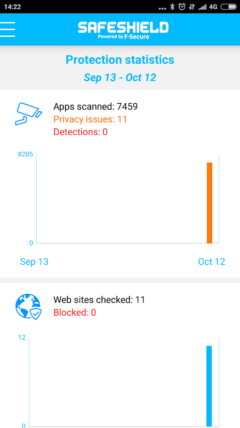Viewport: 240px width, 428px height.
Task: Open Privacy issues: 11 details
Action: pyautogui.click(x=90, y=119)
